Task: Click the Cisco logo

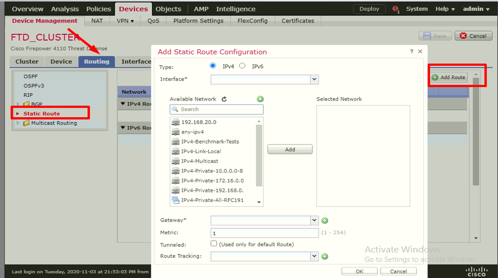Action: [477, 272]
